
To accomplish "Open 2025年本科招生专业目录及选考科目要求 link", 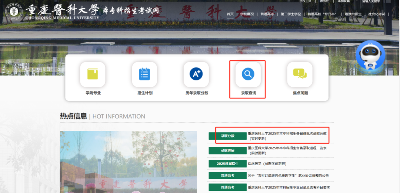I will pos(289,187).
